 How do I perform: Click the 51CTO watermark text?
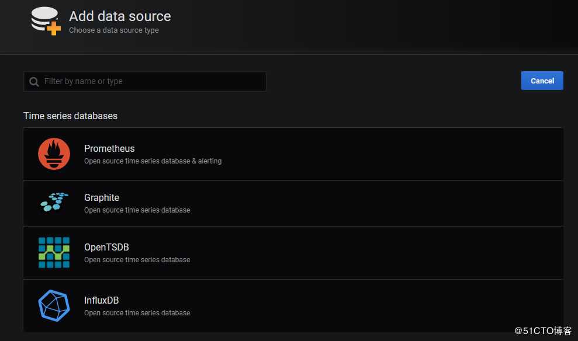point(543,330)
